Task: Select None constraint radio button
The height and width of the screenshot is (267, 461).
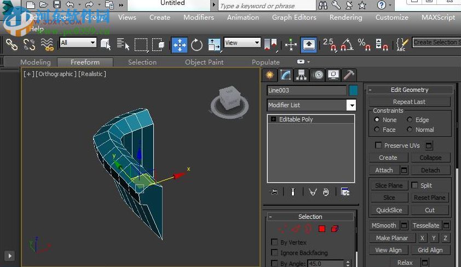Action: coord(377,119)
